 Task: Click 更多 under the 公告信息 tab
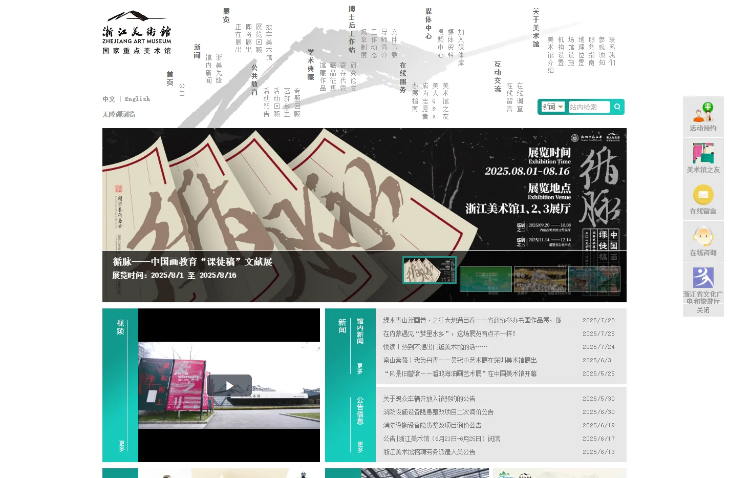pos(360,447)
